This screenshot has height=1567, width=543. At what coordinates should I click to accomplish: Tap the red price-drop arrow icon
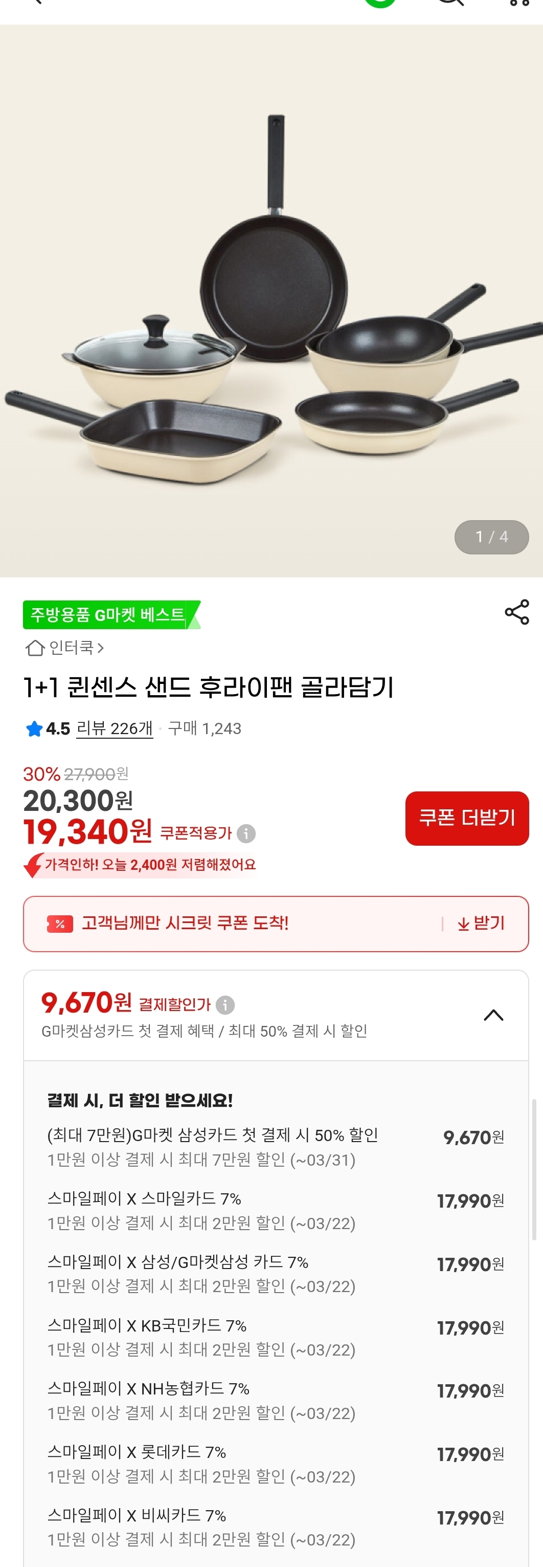click(33, 865)
